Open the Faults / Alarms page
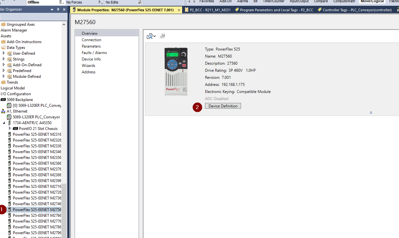Screen dimensions: 399x238 [x=94, y=53]
